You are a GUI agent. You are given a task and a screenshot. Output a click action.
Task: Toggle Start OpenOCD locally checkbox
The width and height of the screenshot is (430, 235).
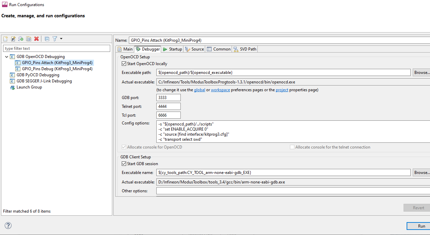[x=124, y=64]
